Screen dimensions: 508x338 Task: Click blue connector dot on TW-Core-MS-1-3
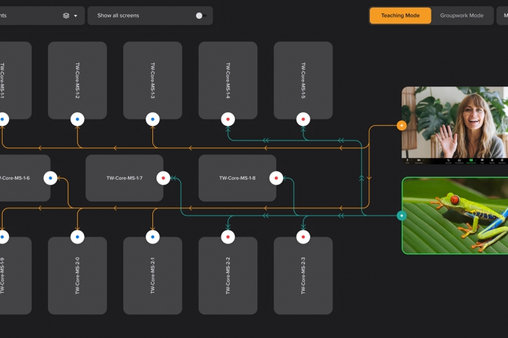[x=153, y=119]
